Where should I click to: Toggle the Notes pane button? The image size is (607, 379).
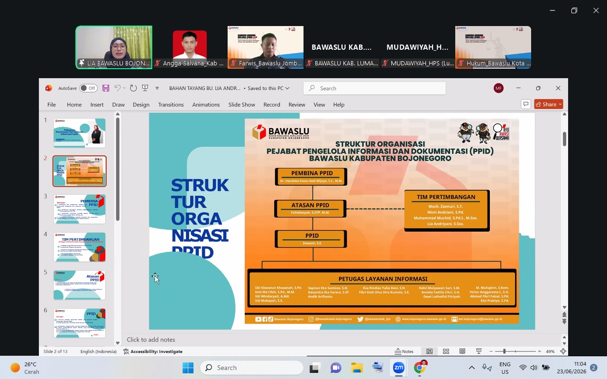pos(404,352)
